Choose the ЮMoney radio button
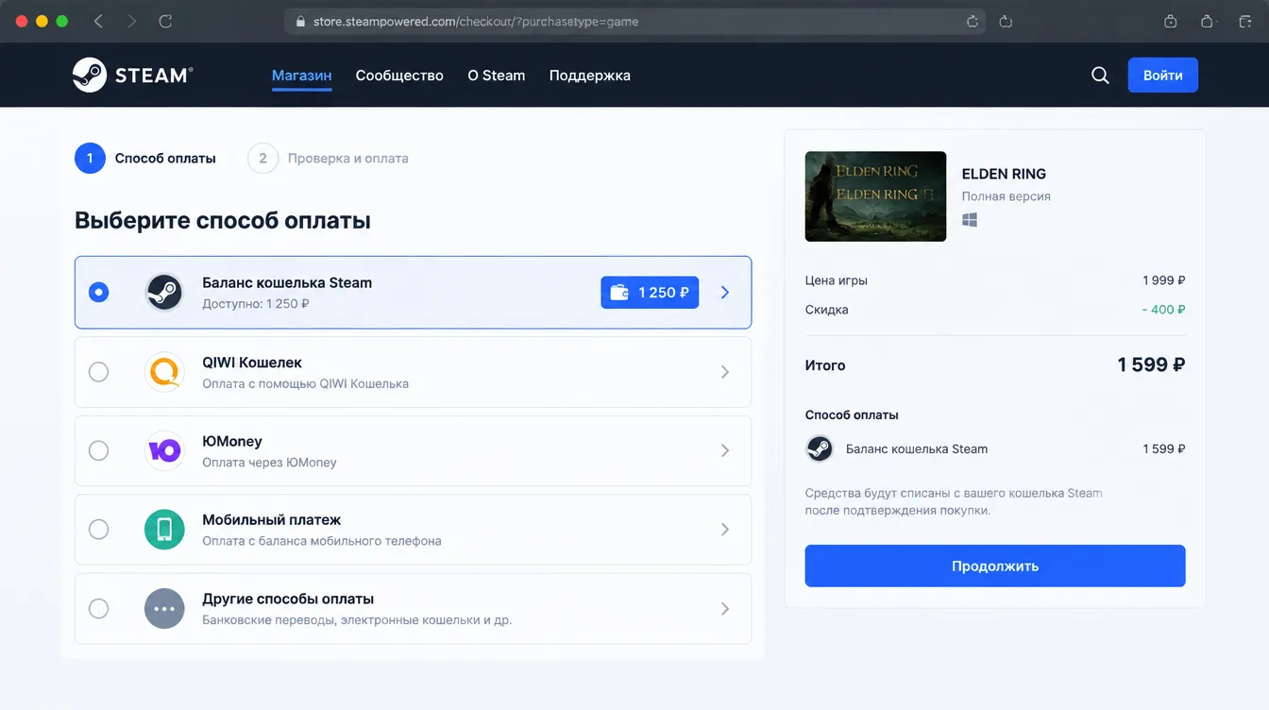The height and width of the screenshot is (710, 1269). tap(98, 450)
